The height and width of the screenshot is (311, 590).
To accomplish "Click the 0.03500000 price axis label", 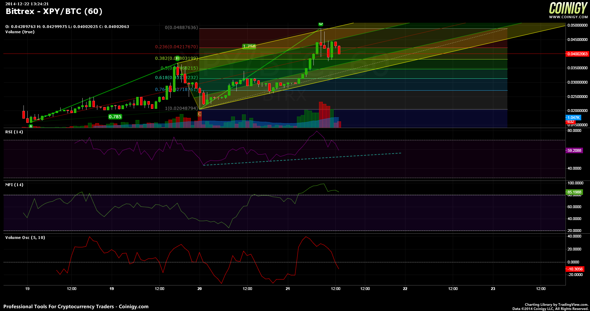I will click(x=577, y=68).
